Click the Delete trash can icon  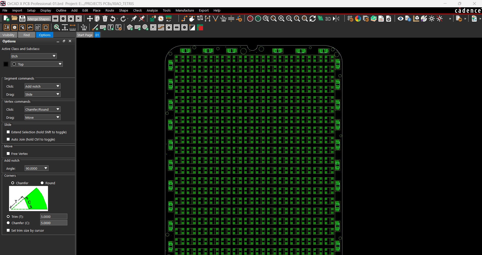pyautogui.click(x=105, y=19)
